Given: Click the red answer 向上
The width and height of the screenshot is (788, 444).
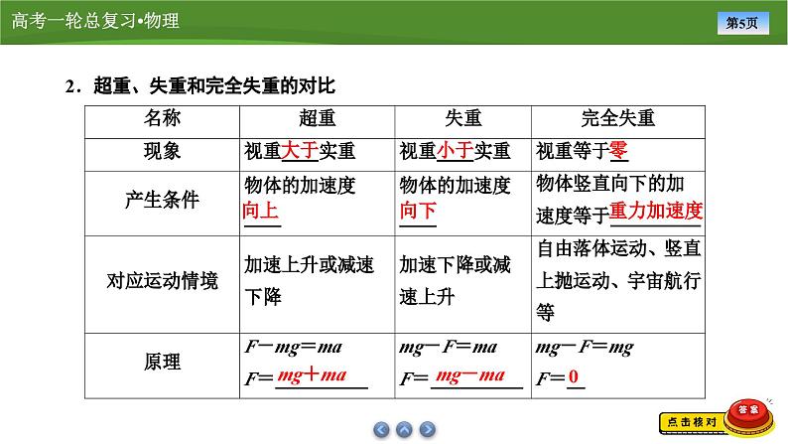Looking at the screenshot, I should [260, 211].
